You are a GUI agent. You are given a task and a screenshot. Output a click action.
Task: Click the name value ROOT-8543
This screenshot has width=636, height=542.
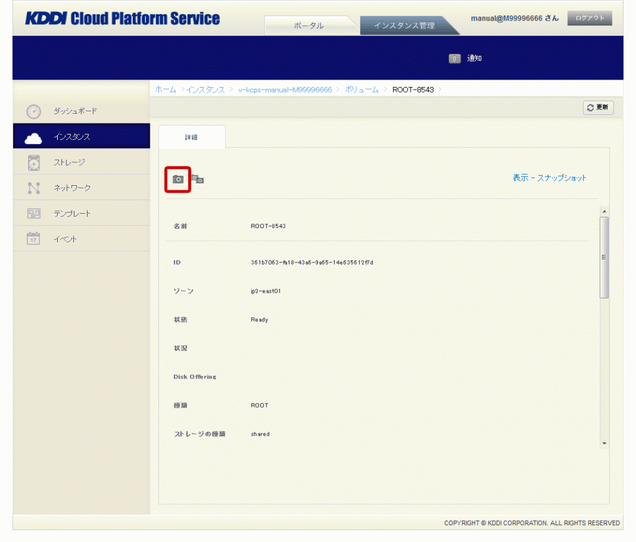point(268,226)
